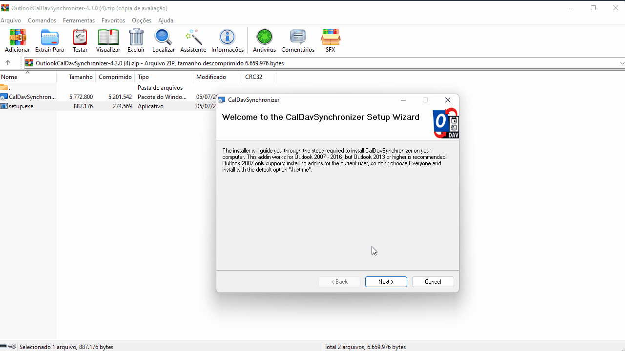Expand the archive path dropdown arrow
The image size is (625, 351).
tap(622, 63)
